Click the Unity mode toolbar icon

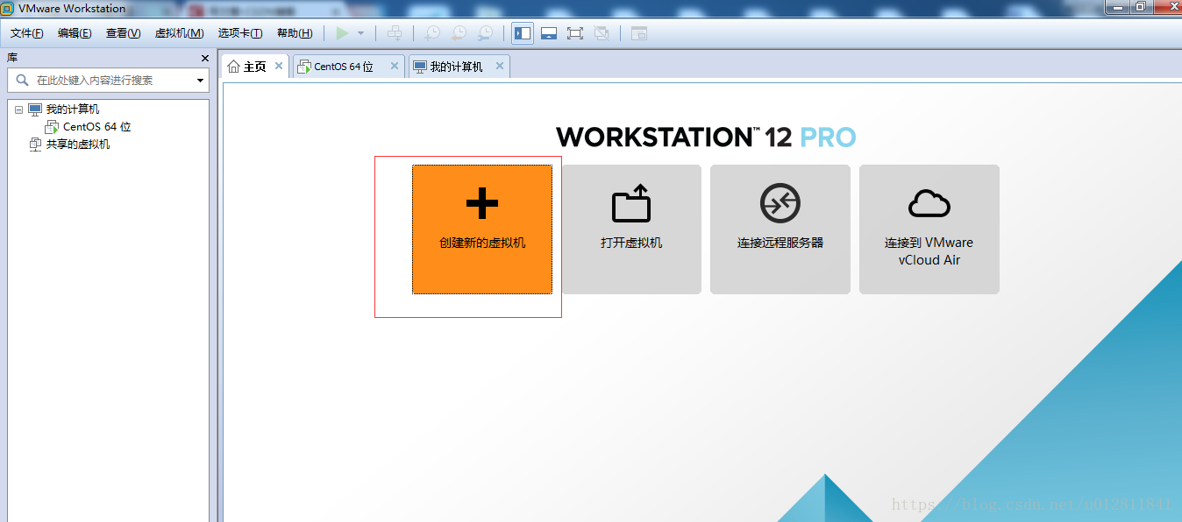(602, 33)
